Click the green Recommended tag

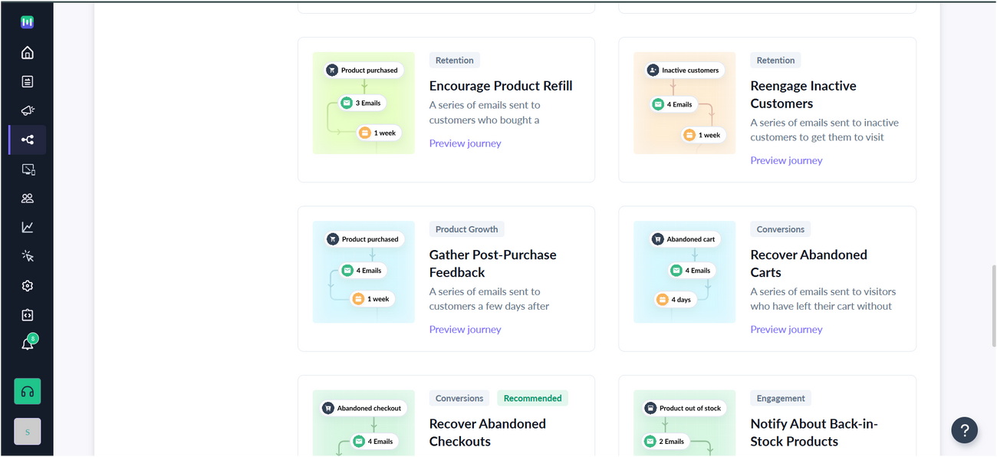coord(532,398)
